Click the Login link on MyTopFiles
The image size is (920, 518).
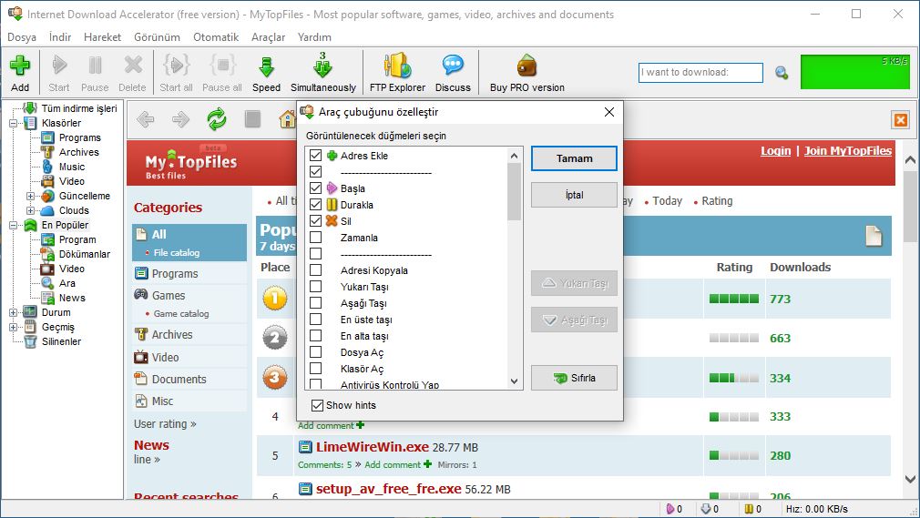(776, 151)
